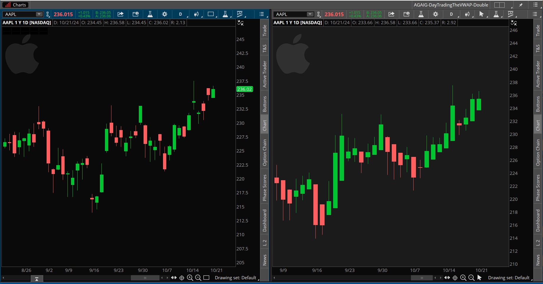Viewport: 543px width, 284px height.
Task: Click collapse arrow button below left chart
Action: click(x=37, y=279)
